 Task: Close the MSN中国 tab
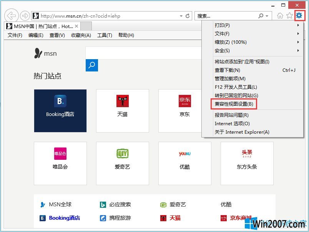coord(76,26)
